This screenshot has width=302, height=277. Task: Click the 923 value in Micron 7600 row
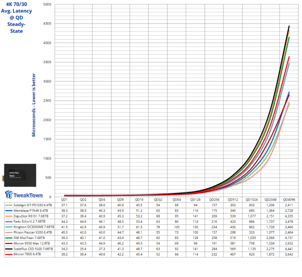point(251,255)
